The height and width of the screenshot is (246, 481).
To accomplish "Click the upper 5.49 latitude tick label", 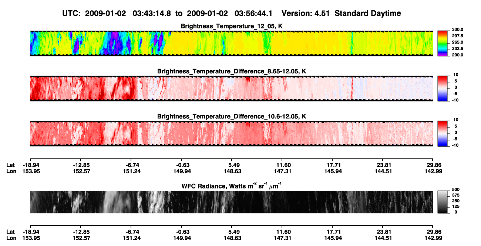I will pos(231,165).
